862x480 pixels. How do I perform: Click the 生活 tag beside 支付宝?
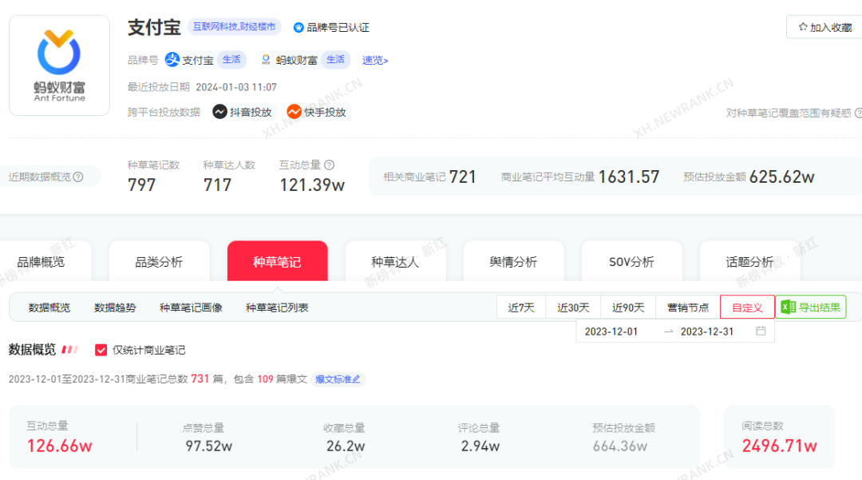(231, 60)
